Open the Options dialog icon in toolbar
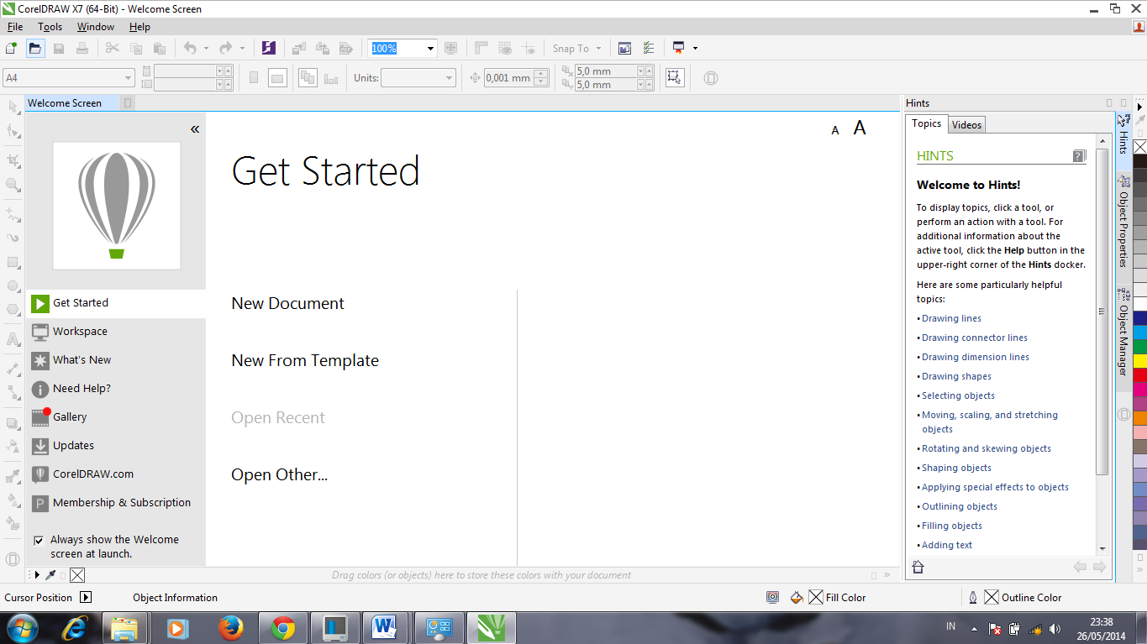 [649, 49]
